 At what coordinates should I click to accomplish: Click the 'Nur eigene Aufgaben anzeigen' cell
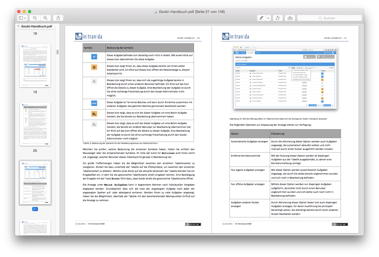point(250,173)
